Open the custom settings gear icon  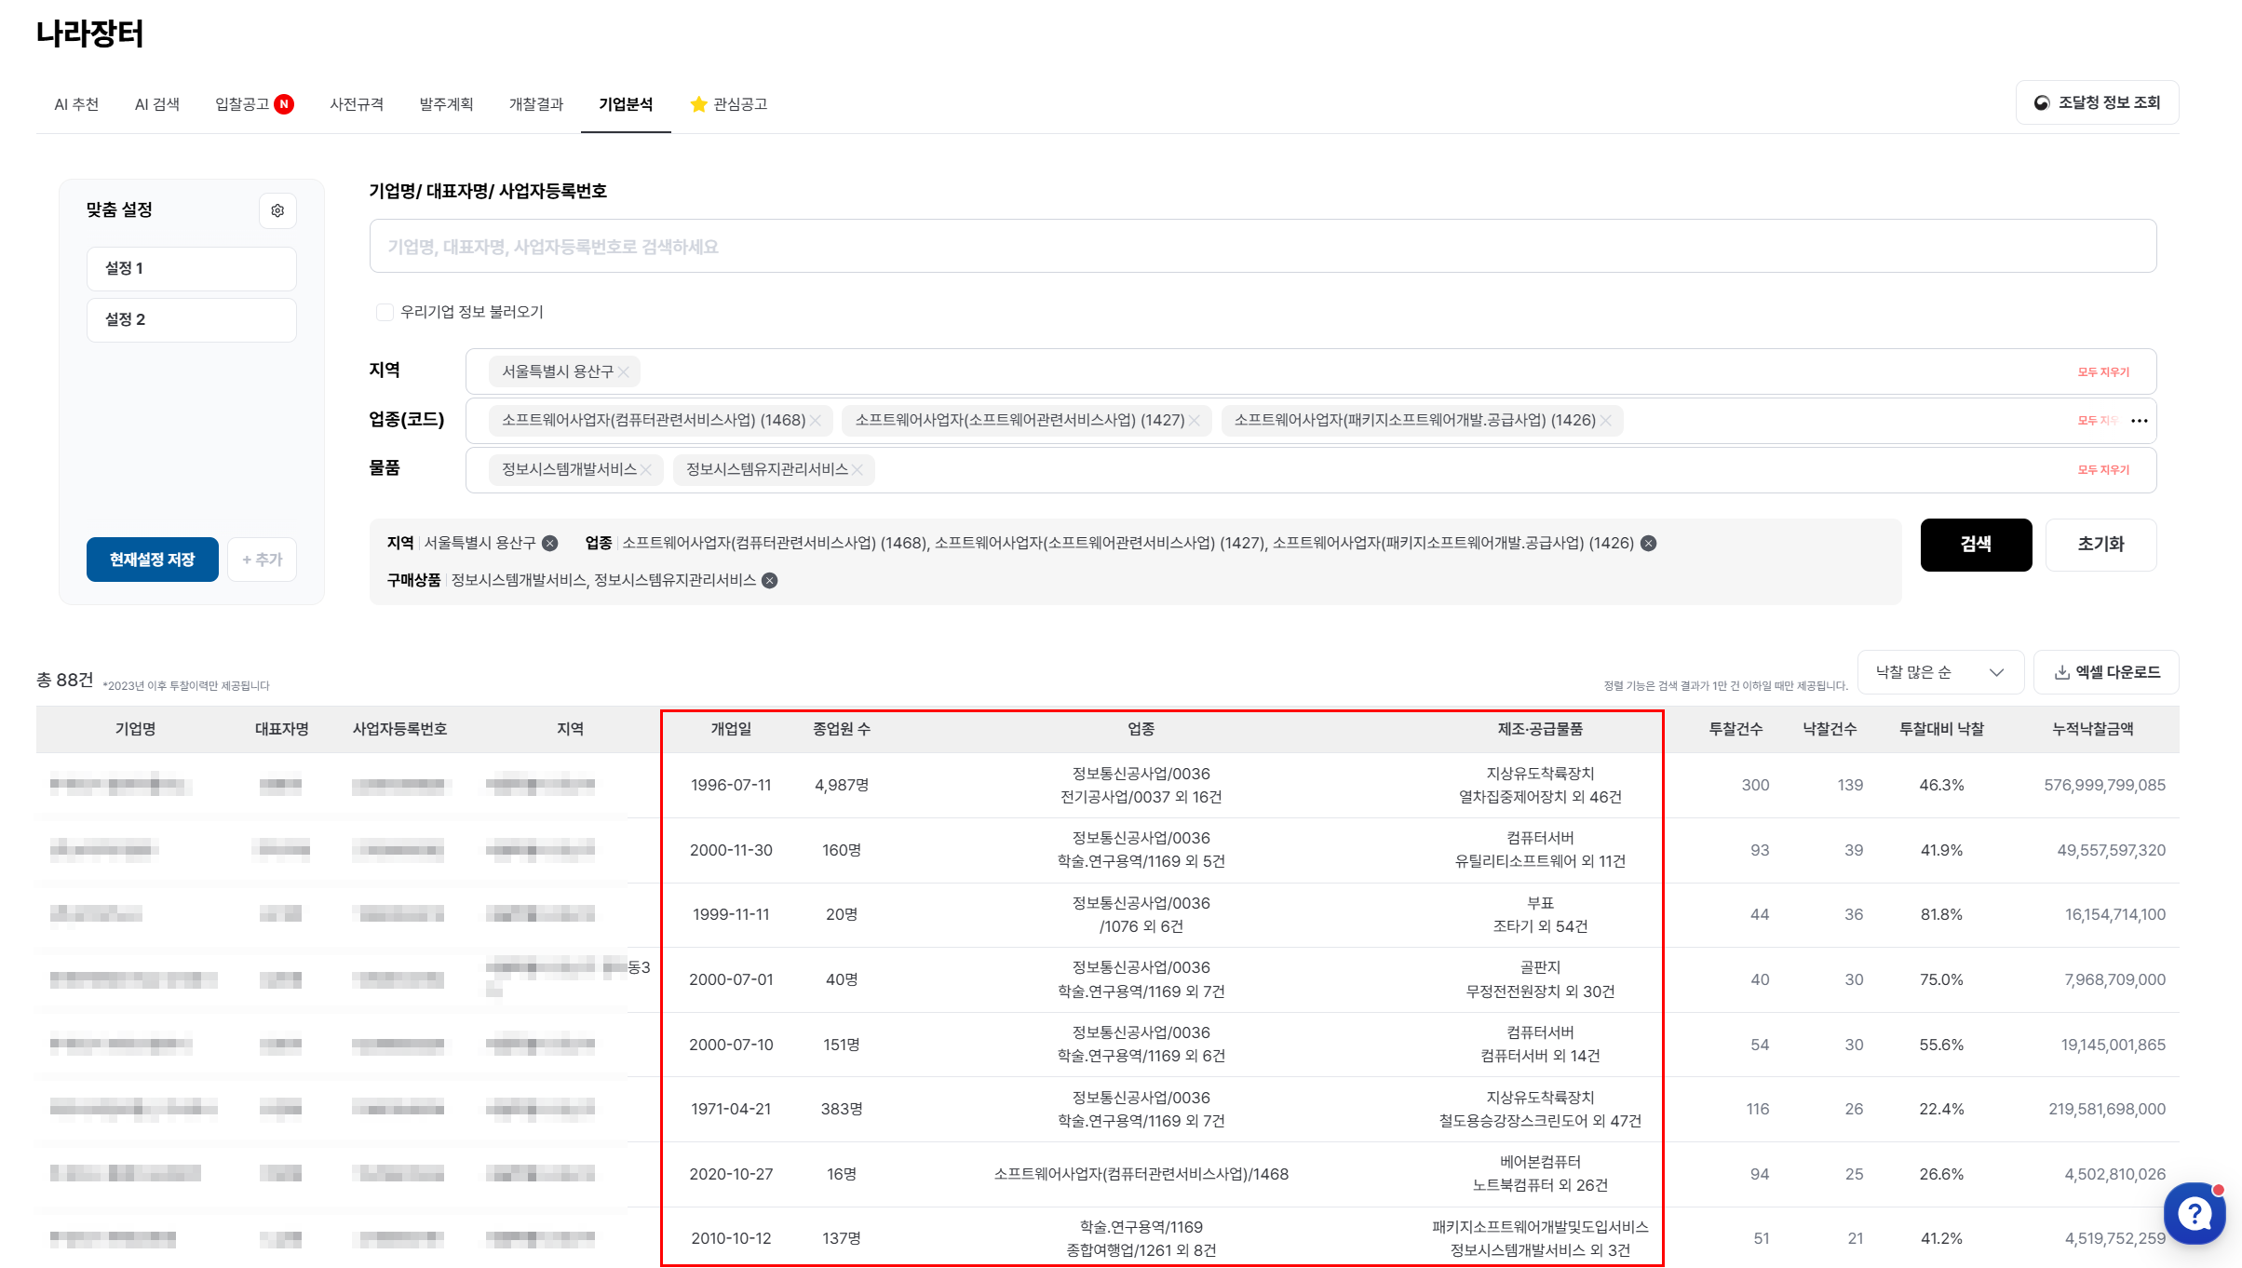[277, 210]
